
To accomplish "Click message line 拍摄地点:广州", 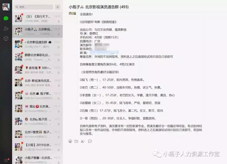I will pyautogui.click(x=90, y=41).
